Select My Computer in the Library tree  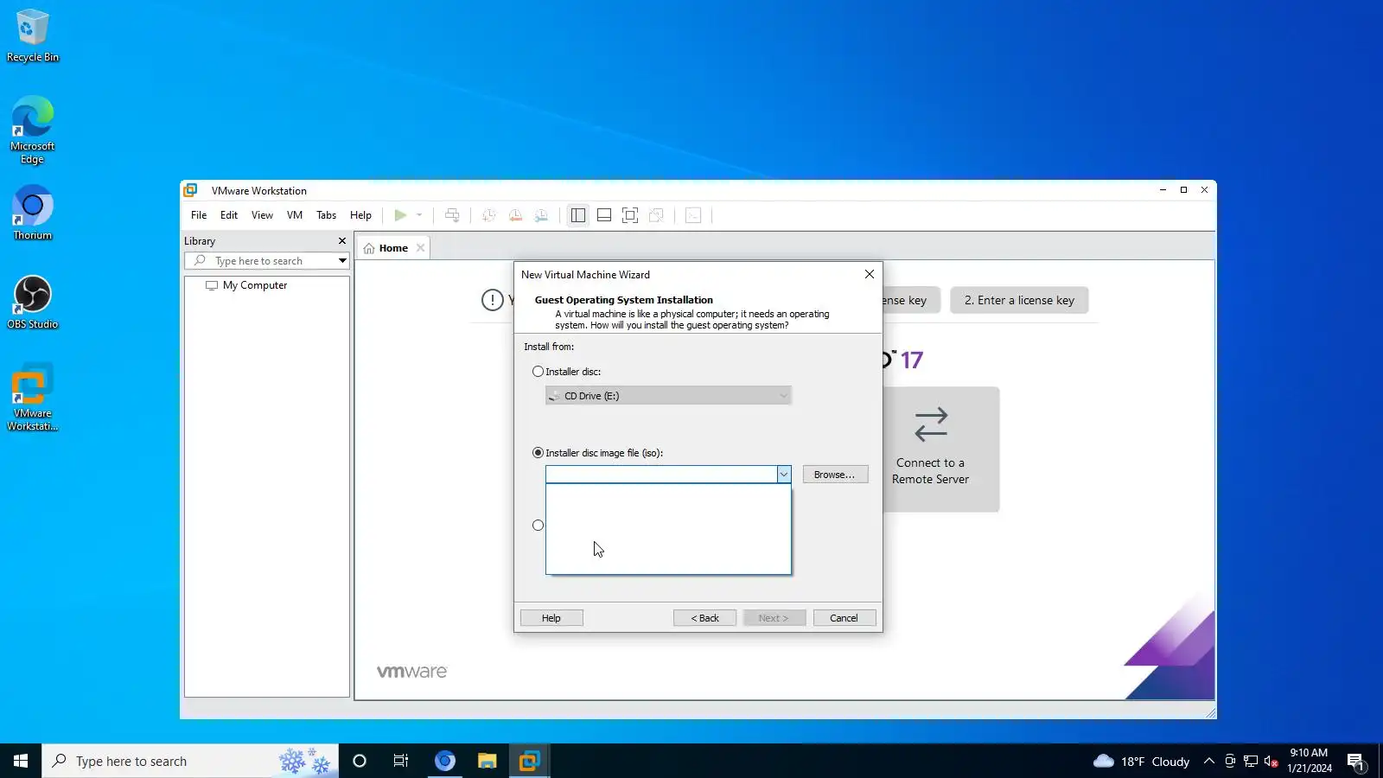(x=255, y=285)
